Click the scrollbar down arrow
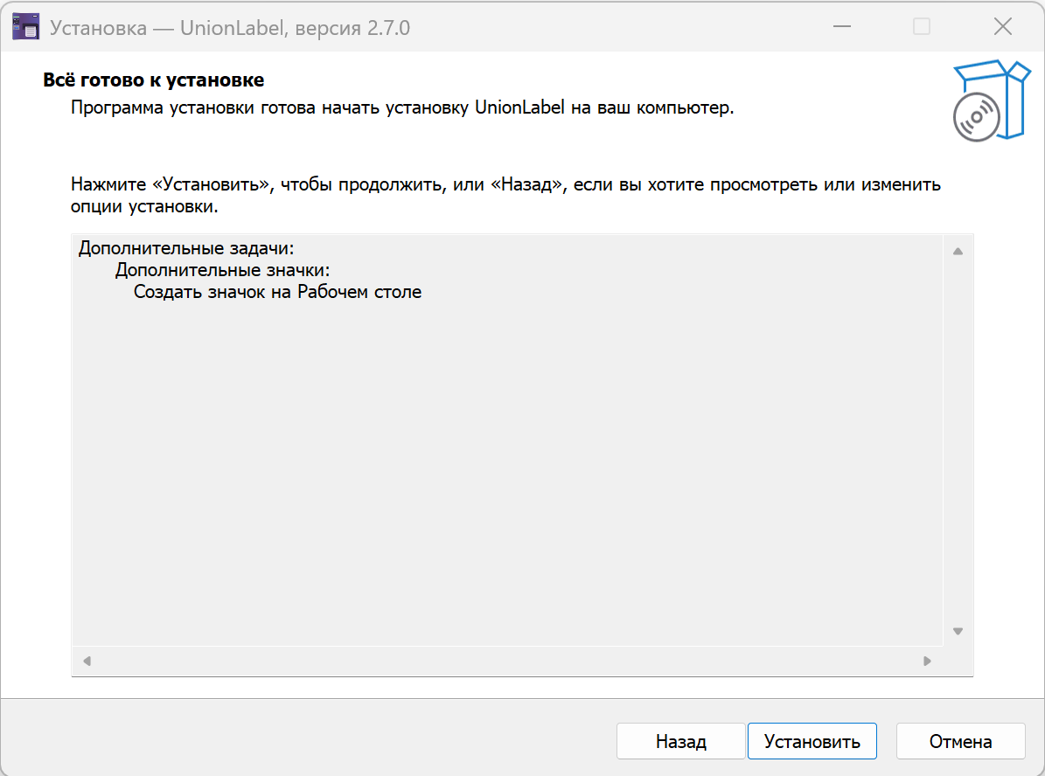The height and width of the screenshot is (776, 1045). coord(958,629)
